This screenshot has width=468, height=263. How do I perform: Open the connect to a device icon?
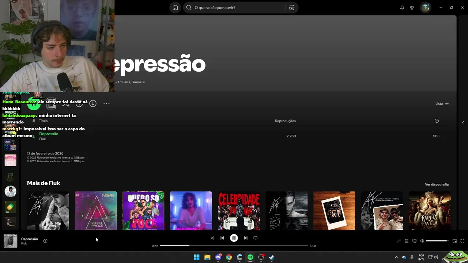click(x=414, y=241)
